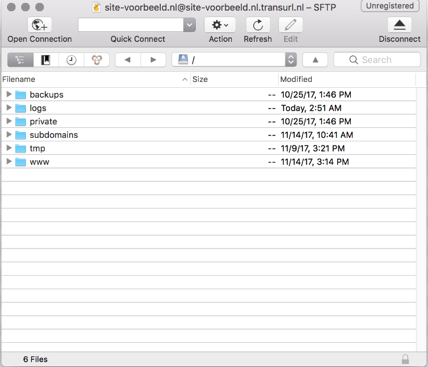This screenshot has width=428, height=367.
Task: Select the tmp folder icon
Action: (21, 148)
